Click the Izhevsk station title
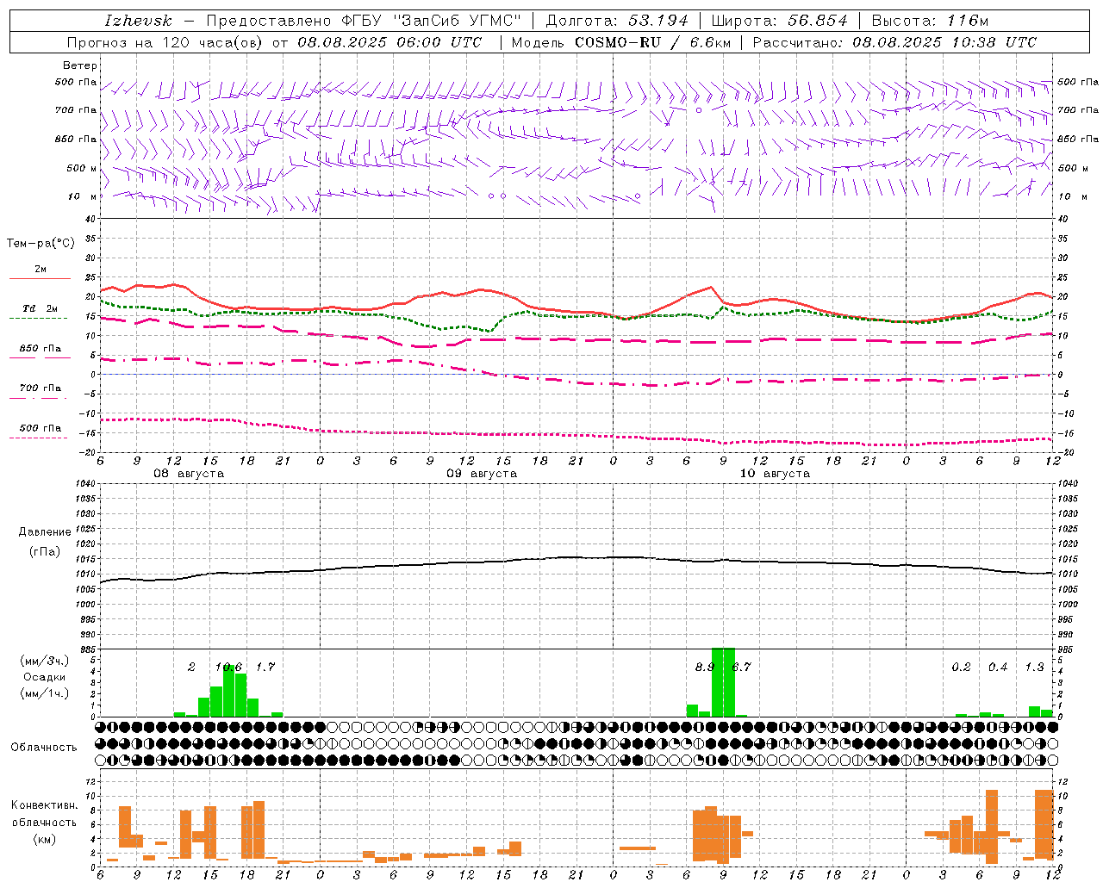1103x882 pixels. pos(138,21)
